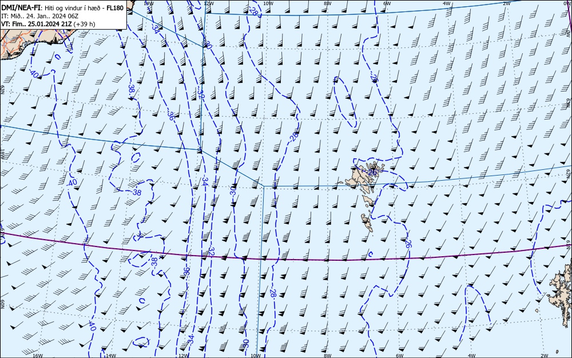
Task: Click the "FL180" flight level label
Action: click(115, 8)
